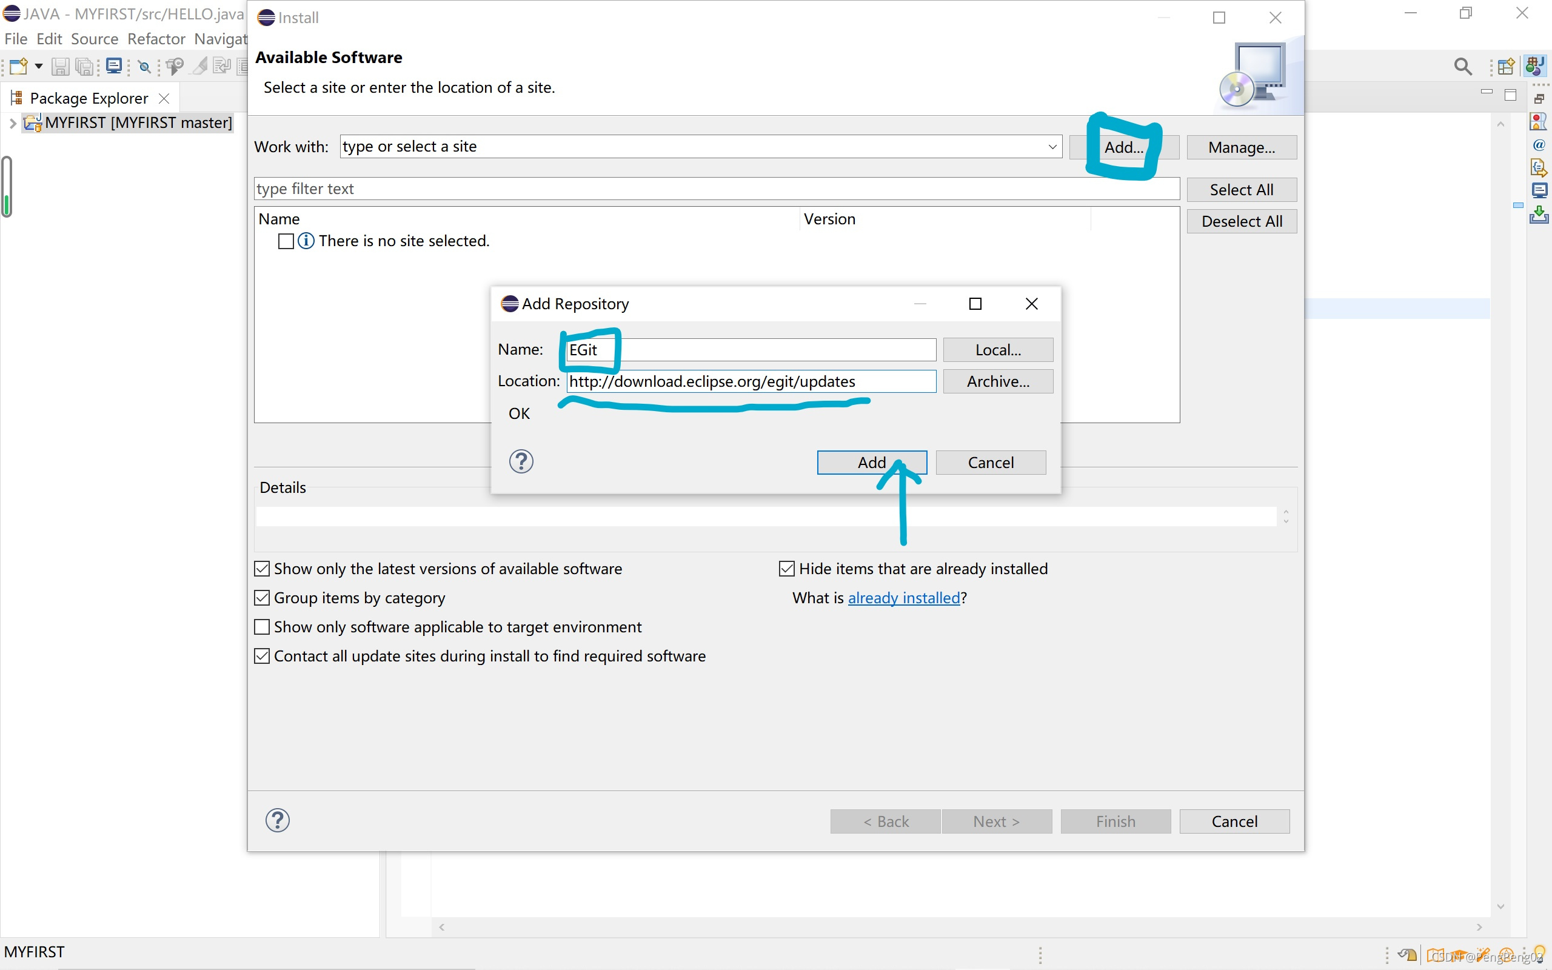This screenshot has width=1552, height=970.
Task: Click the green download arrow sidebar icon
Action: (1539, 214)
